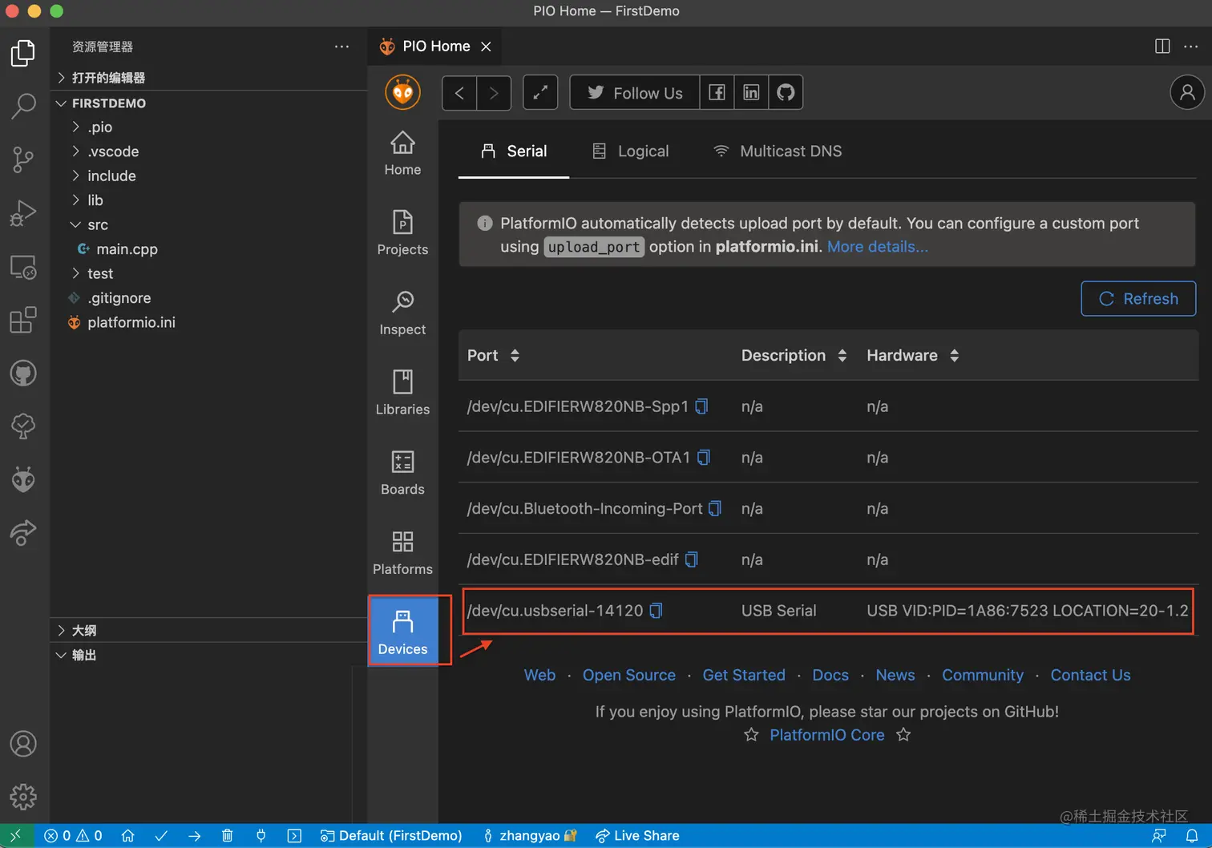This screenshot has width=1212, height=848.
Task: Sort table by Description column
Action: [842, 355]
